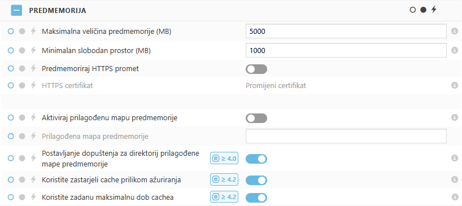
Task: Click lightning icon for Maksimalna veličina predmemorije
Action: [x=33, y=31]
